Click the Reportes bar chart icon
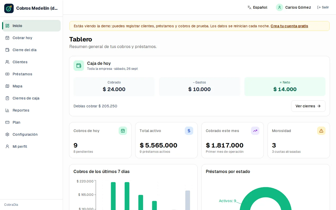The width and height of the screenshot is (336, 210). pos(7,110)
